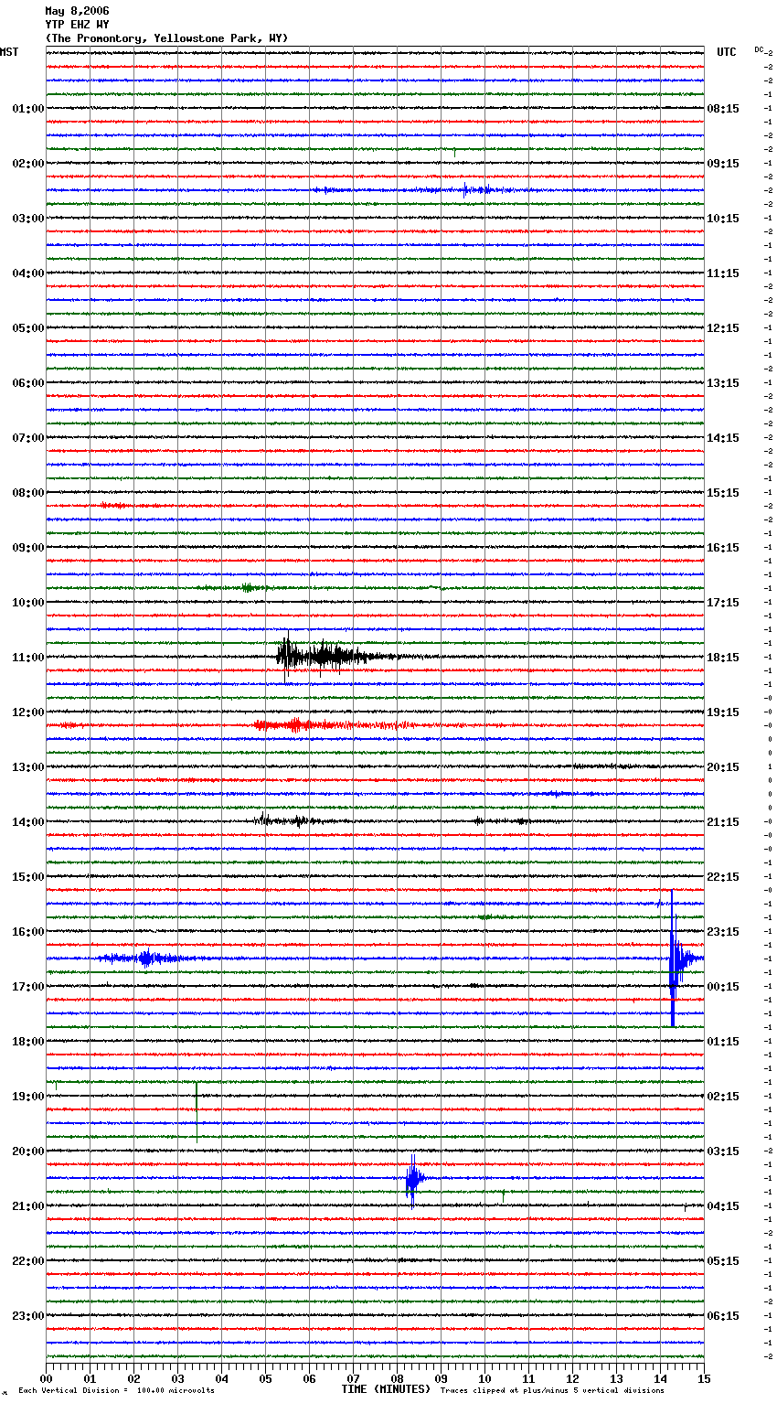Viewport: 777px width, 1403px height.
Task: Click the 18:15 UTC time label
Action: tap(723, 658)
